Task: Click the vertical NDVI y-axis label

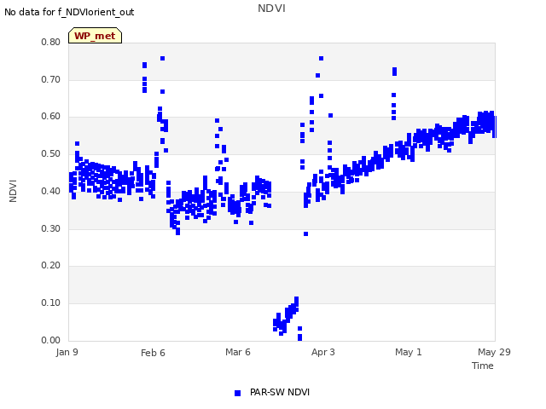Action: pos(13,191)
